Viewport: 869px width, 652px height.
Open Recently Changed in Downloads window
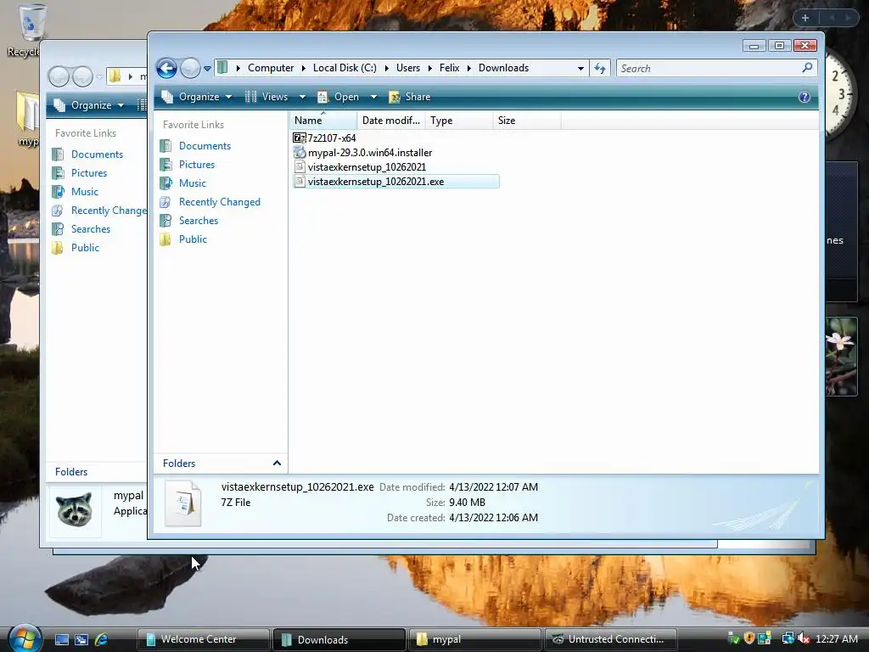click(x=220, y=202)
